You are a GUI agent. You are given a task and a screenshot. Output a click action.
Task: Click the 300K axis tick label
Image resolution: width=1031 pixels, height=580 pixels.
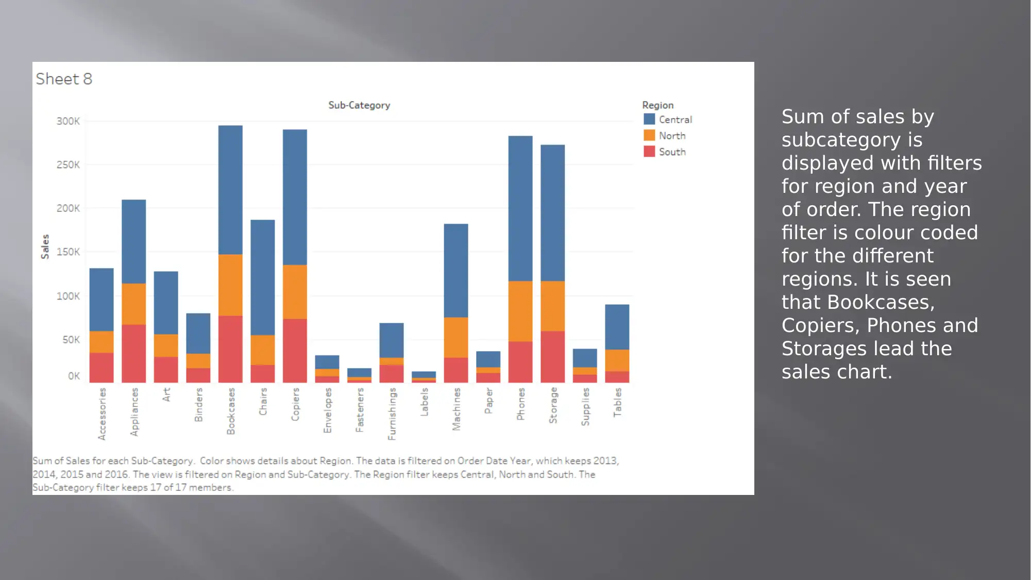[x=68, y=121]
